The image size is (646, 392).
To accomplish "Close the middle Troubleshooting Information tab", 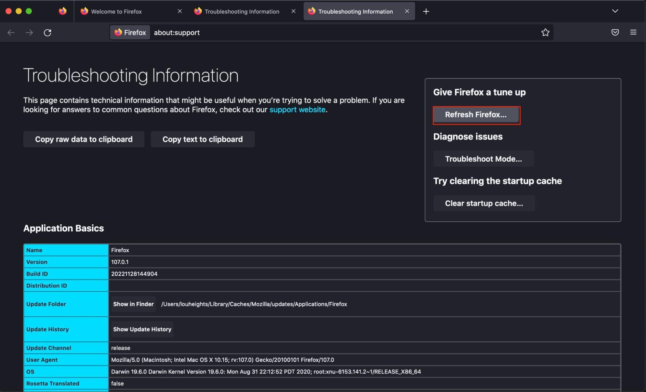I will pos(293,11).
